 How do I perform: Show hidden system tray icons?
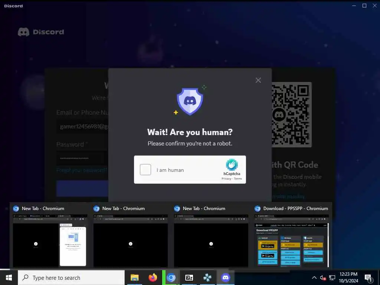314,278
